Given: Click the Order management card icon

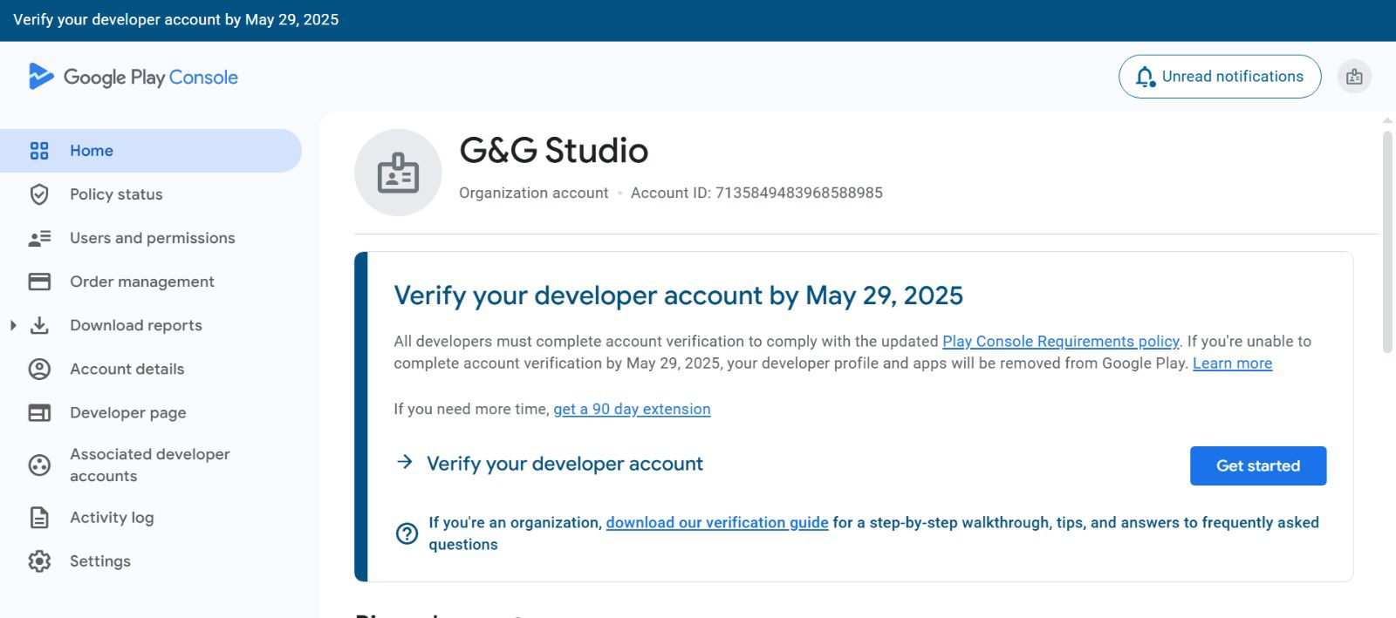Looking at the screenshot, I should click(39, 282).
